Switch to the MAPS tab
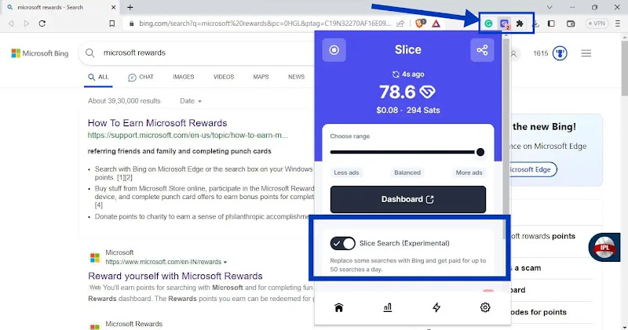Image resolution: width=628 pixels, height=330 pixels. (x=261, y=77)
